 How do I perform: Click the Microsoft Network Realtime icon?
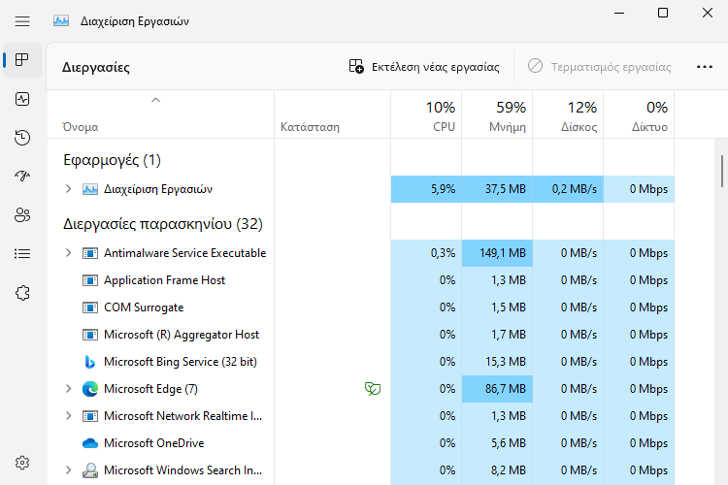[90, 416]
